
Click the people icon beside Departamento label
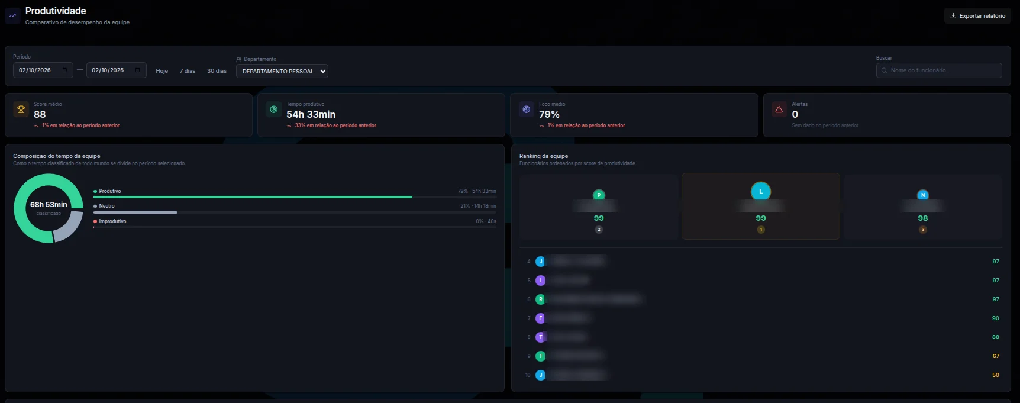pyautogui.click(x=239, y=59)
